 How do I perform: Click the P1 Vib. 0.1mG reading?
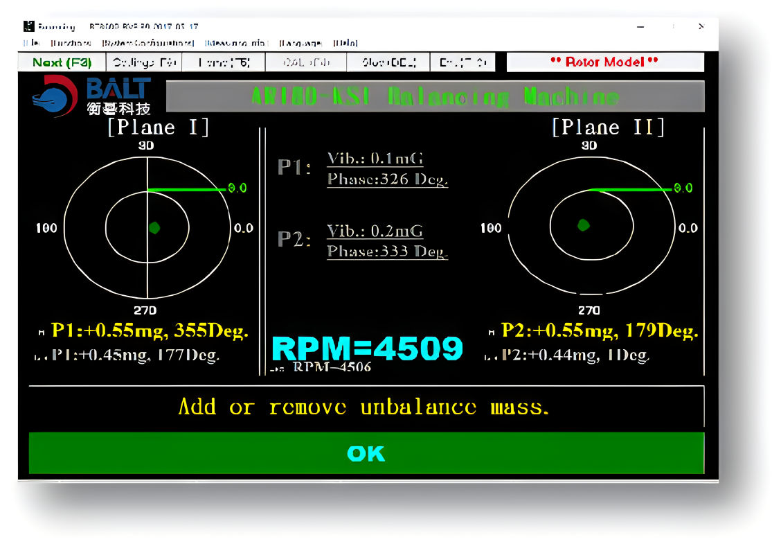[x=375, y=159]
